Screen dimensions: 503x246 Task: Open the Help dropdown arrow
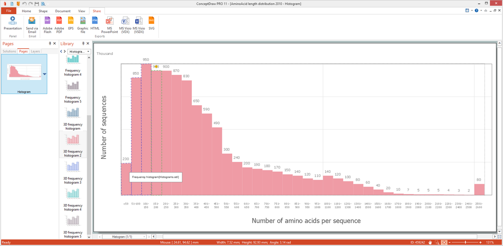point(480,11)
